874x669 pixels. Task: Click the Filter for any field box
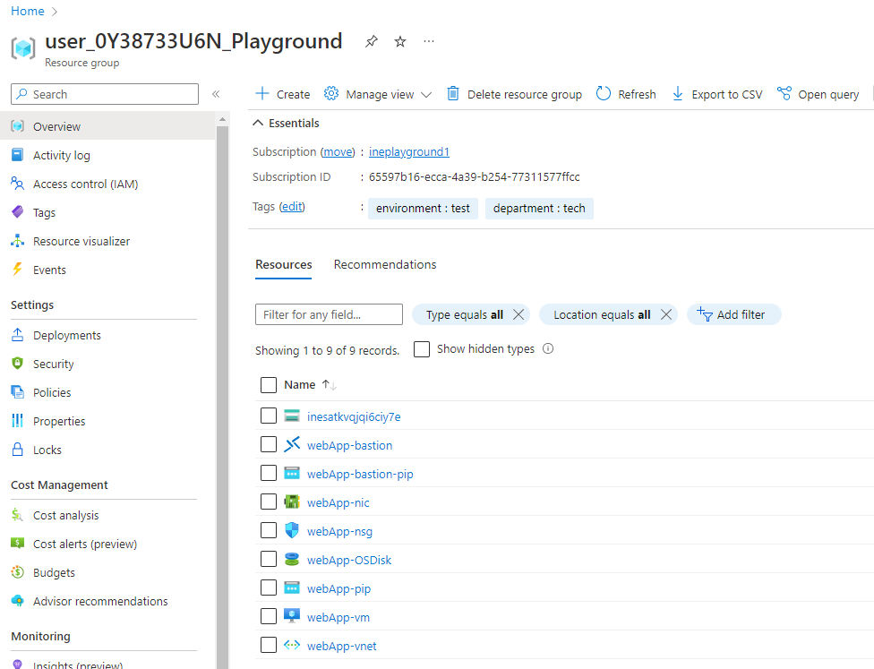(x=329, y=314)
